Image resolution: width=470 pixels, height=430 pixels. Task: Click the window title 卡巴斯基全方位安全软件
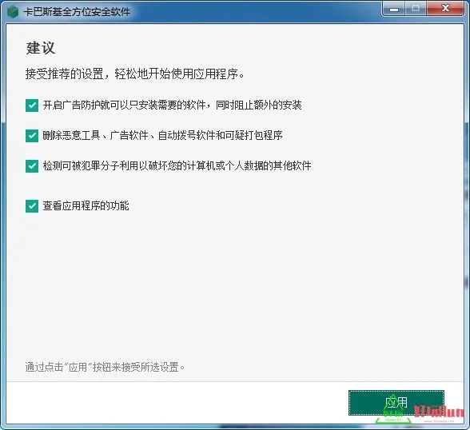pos(77,12)
